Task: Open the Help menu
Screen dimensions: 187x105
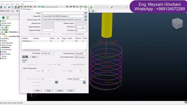Action: coord(22,4)
